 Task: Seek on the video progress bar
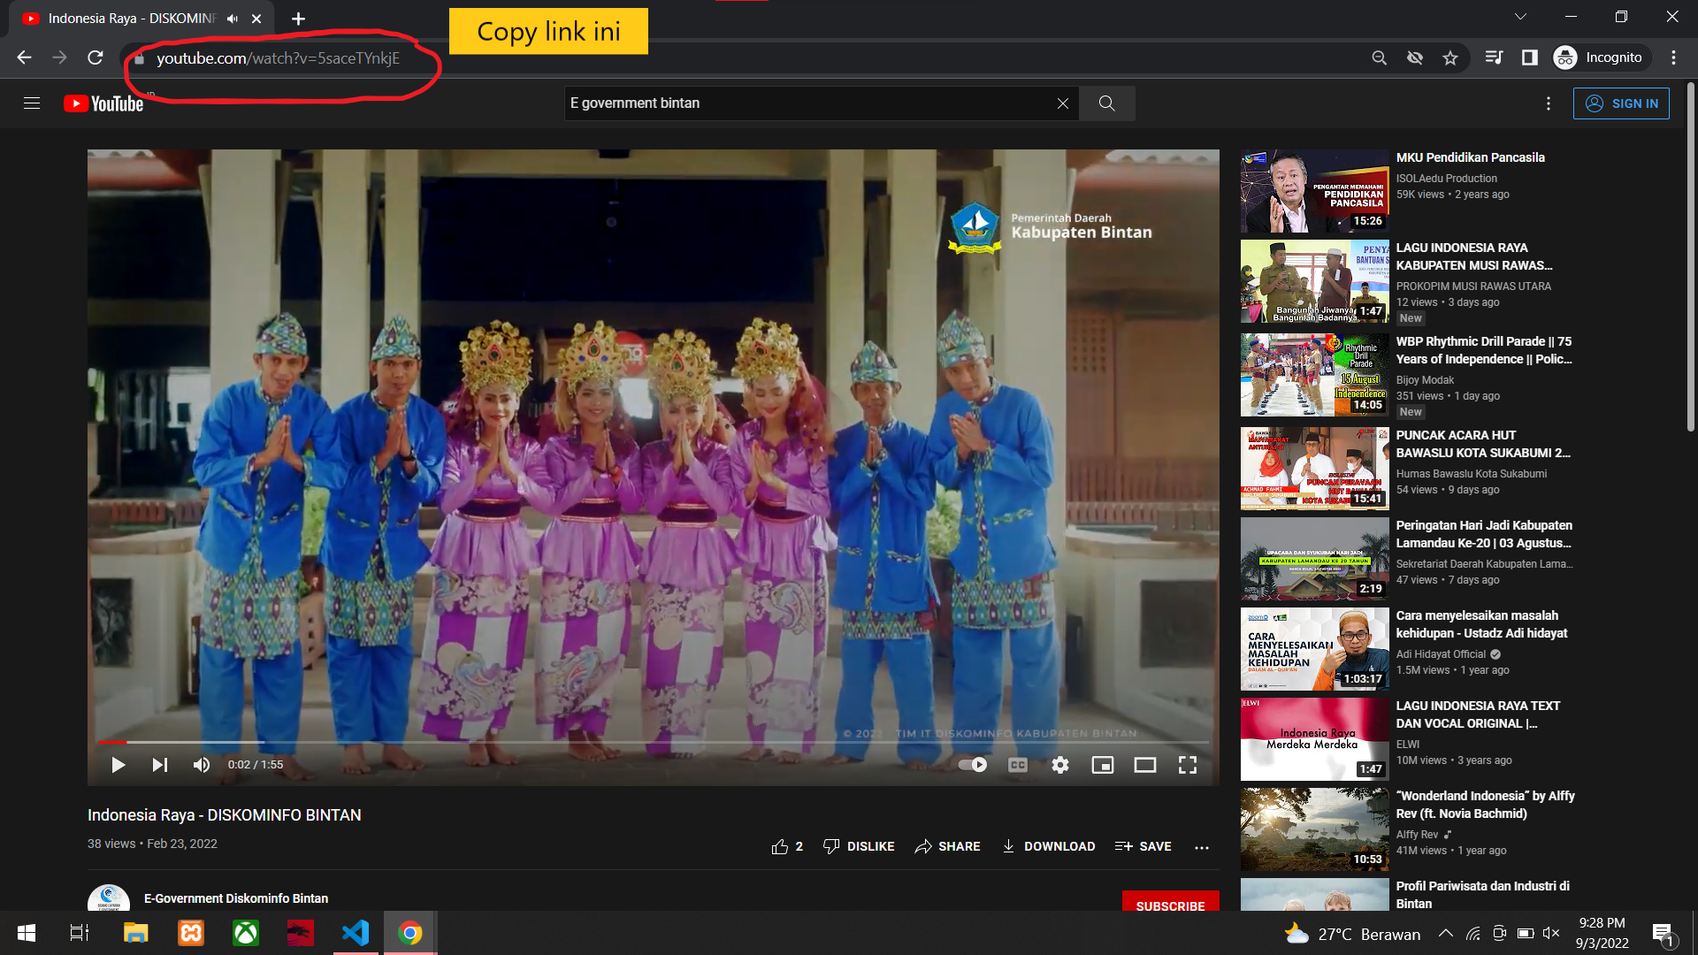pyautogui.click(x=653, y=742)
